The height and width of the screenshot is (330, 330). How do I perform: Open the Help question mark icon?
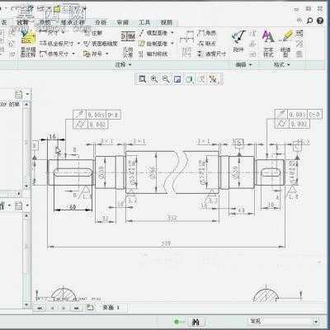pos(320,21)
